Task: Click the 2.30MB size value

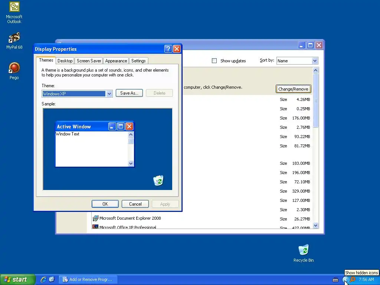Action: coord(303,210)
